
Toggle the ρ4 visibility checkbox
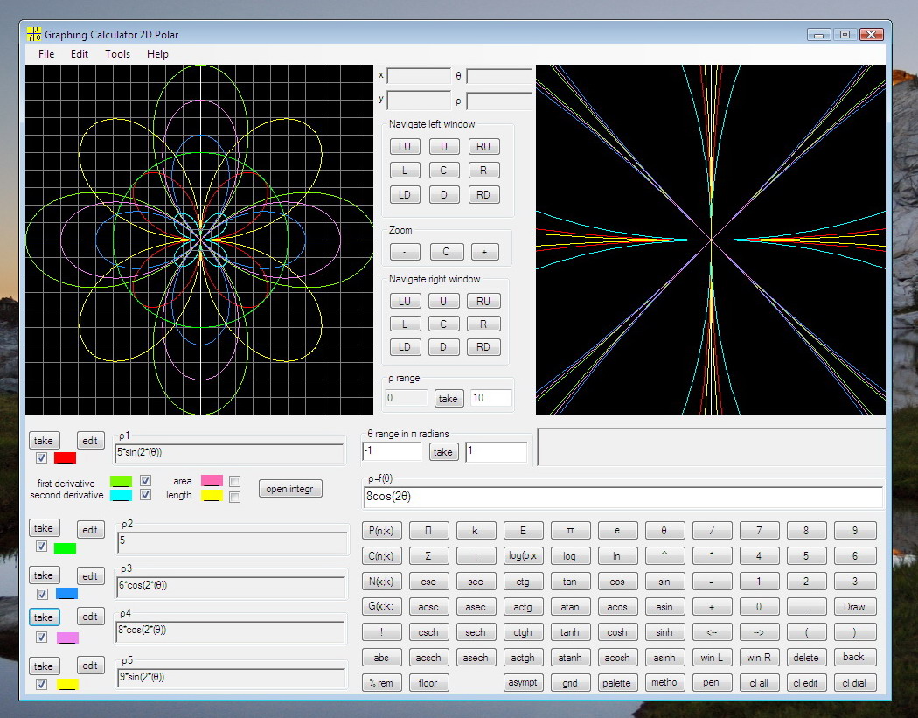coord(42,637)
